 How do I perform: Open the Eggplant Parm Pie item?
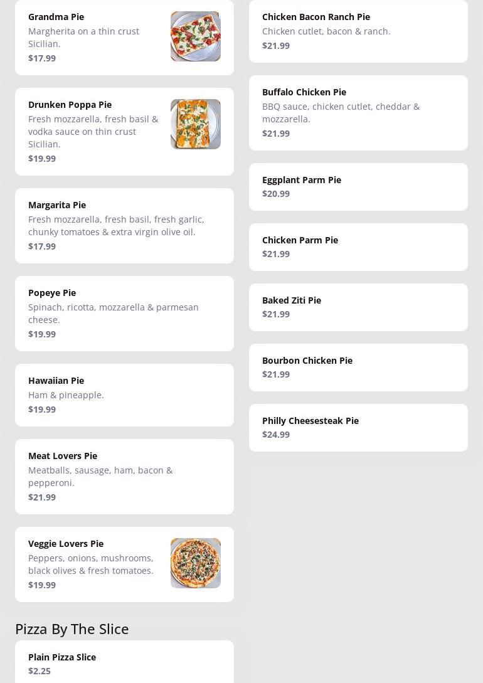click(358, 187)
